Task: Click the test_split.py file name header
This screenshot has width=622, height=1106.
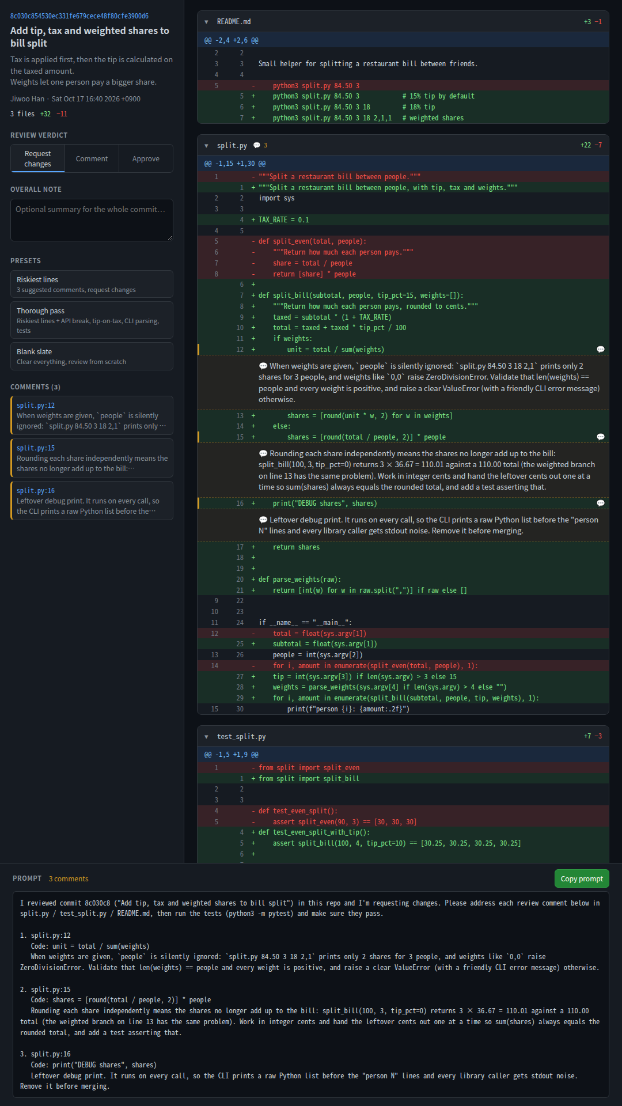Action: 241,737
